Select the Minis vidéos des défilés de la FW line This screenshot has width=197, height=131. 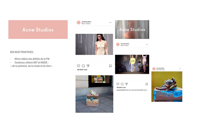[x=32, y=59]
